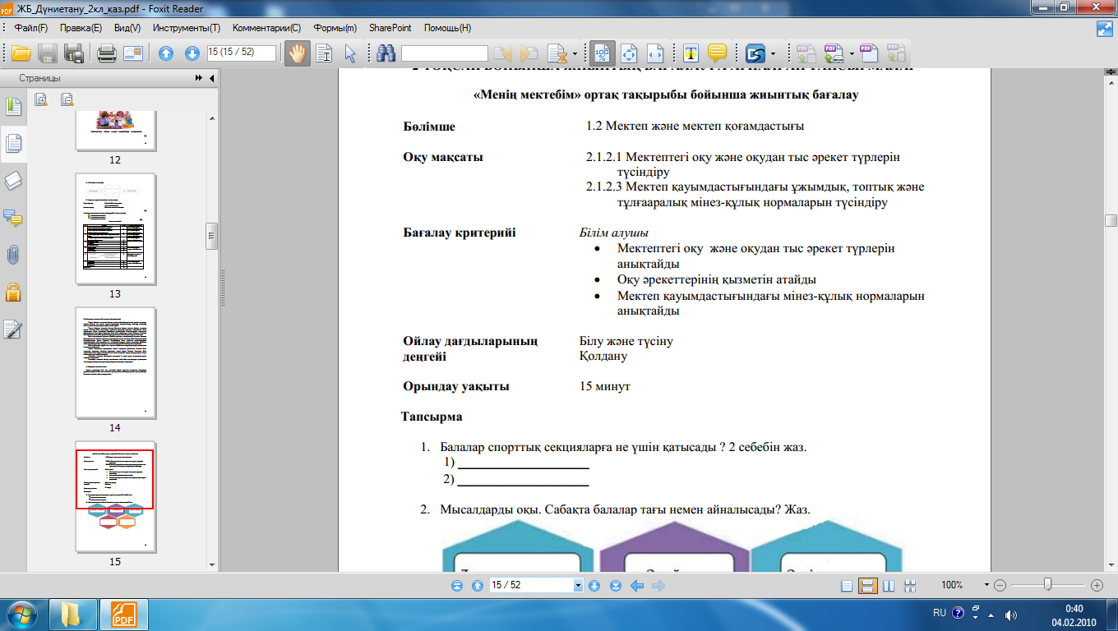Add a Note comment with yellow bubble
Screen dimensions: 1118x631
point(718,53)
